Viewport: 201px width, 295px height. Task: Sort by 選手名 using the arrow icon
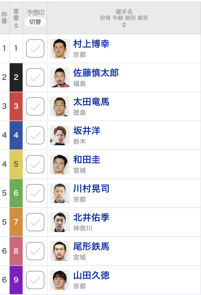click(124, 25)
